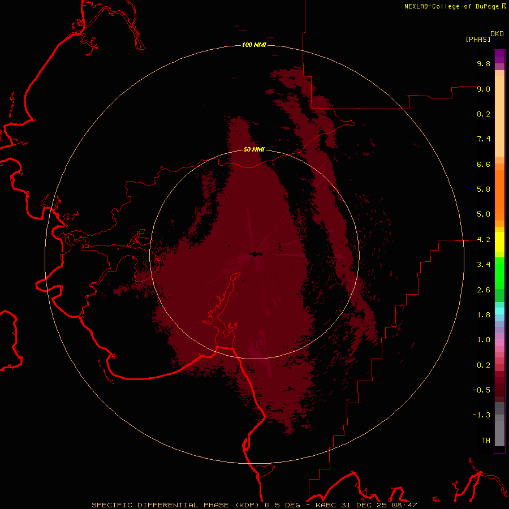Click the -1.3 value on the color scale

(x=481, y=415)
